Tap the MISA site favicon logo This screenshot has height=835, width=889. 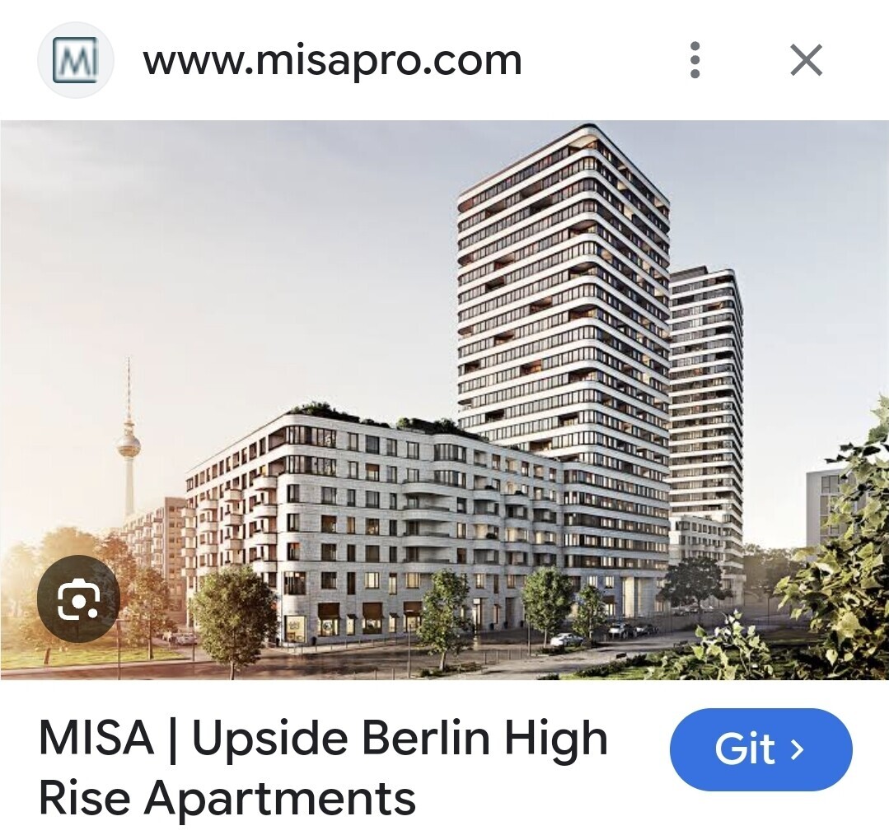(x=76, y=60)
